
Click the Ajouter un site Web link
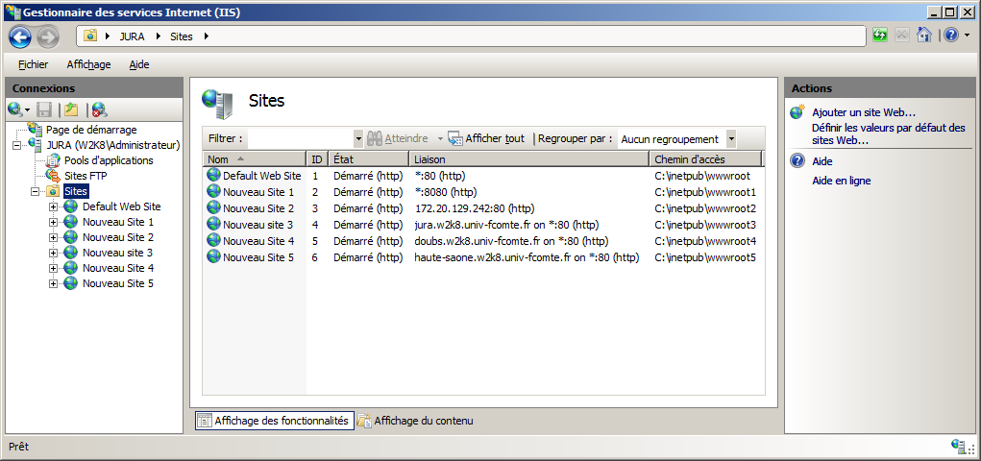(863, 112)
